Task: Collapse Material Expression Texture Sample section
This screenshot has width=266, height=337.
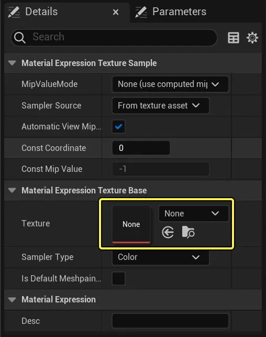Action: [12, 63]
